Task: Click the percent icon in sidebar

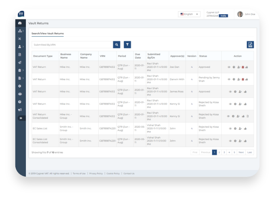Action: (x=20, y=39)
